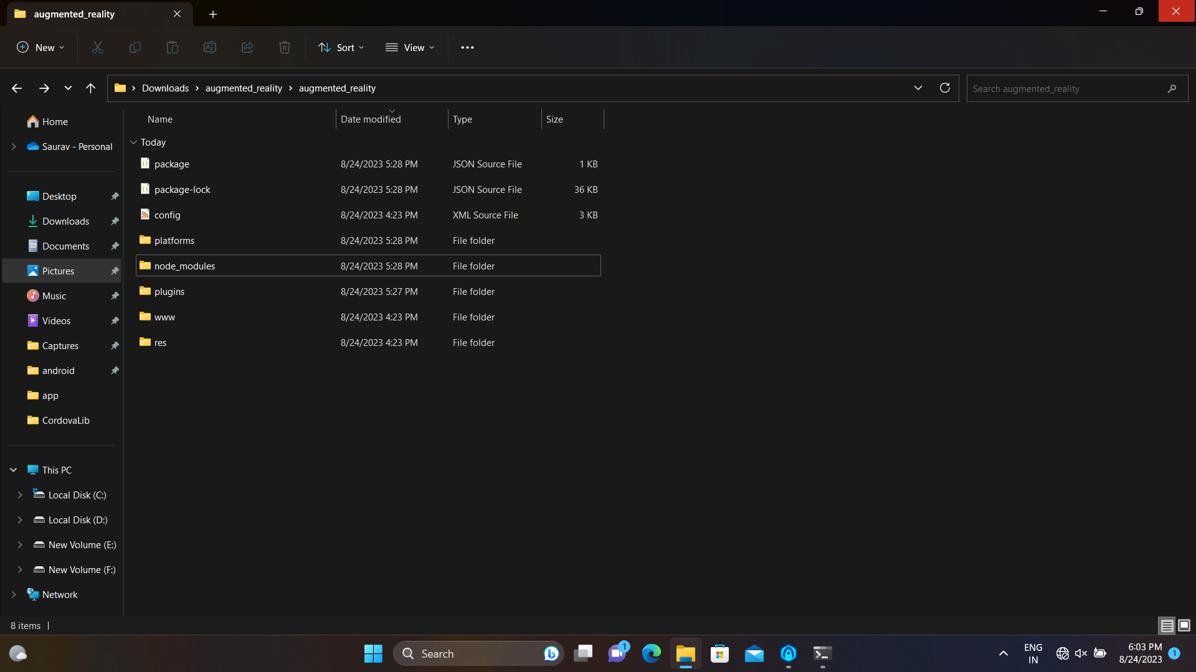Viewport: 1196px width, 672px height.
Task: Open Microsoft Edge from taskbar
Action: click(652, 653)
